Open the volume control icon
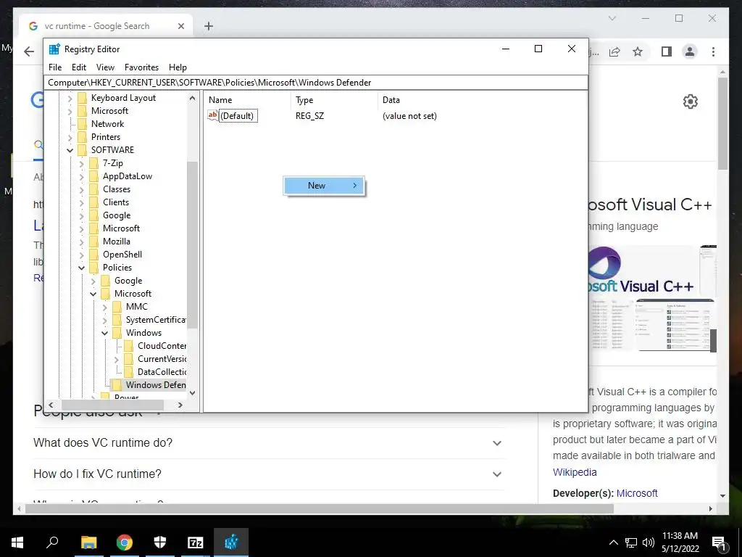 coord(649,542)
